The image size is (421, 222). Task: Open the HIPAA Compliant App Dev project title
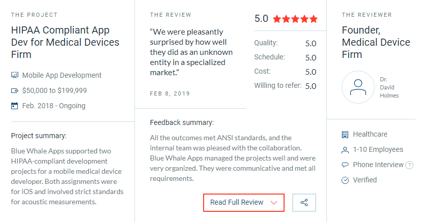(65, 42)
